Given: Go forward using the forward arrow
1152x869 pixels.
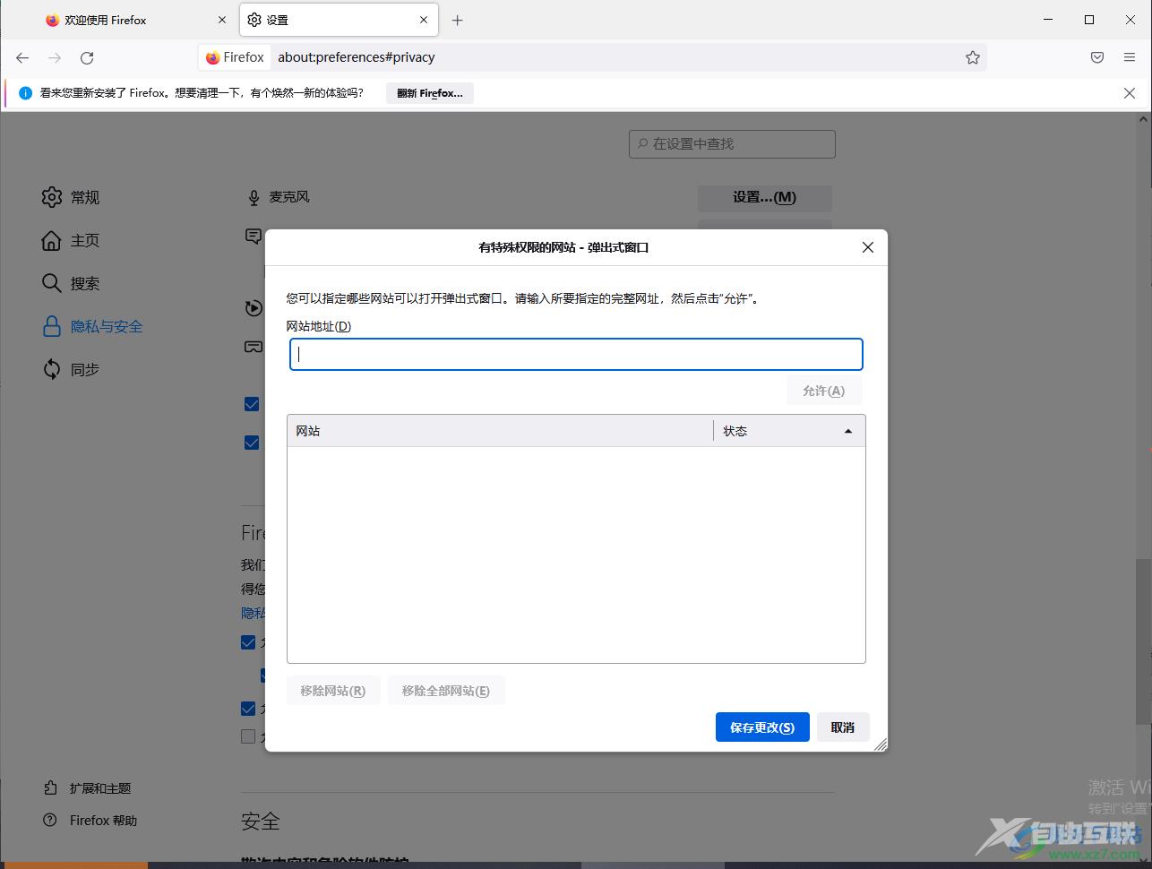Looking at the screenshot, I should coord(55,57).
